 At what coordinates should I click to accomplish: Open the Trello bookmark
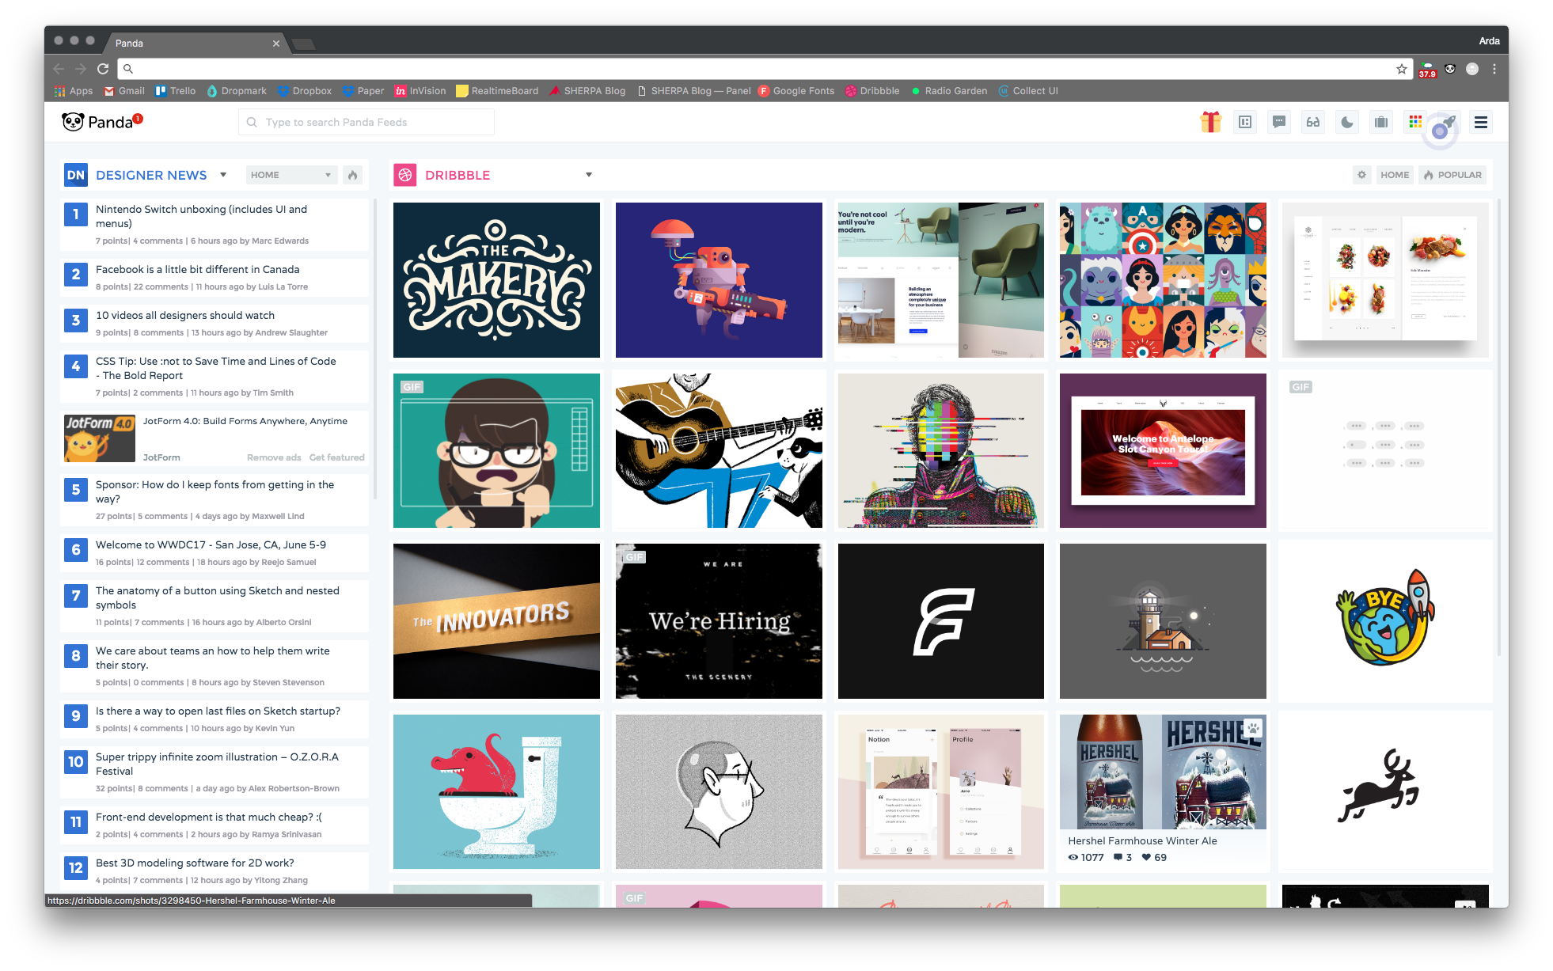click(x=176, y=91)
